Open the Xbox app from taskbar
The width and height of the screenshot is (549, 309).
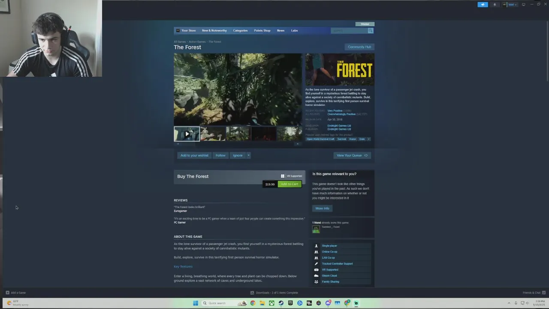pyautogui.click(x=271, y=303)
